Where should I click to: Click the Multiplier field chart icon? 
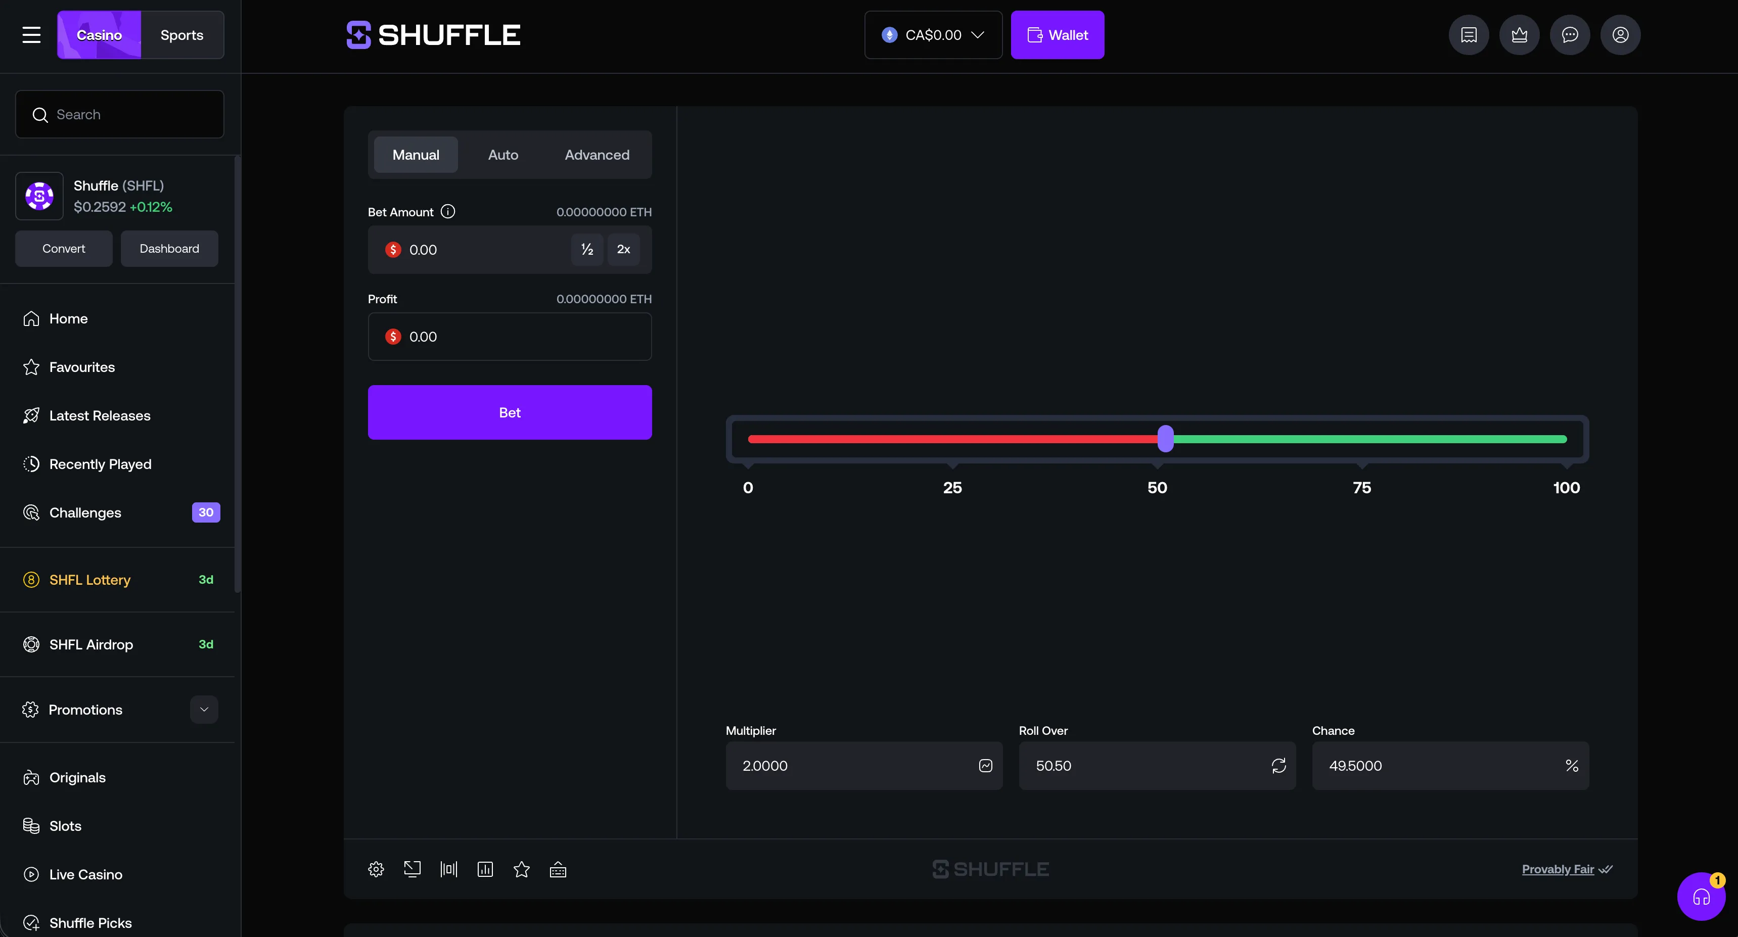pyautogui.click(x=986, y=766)
